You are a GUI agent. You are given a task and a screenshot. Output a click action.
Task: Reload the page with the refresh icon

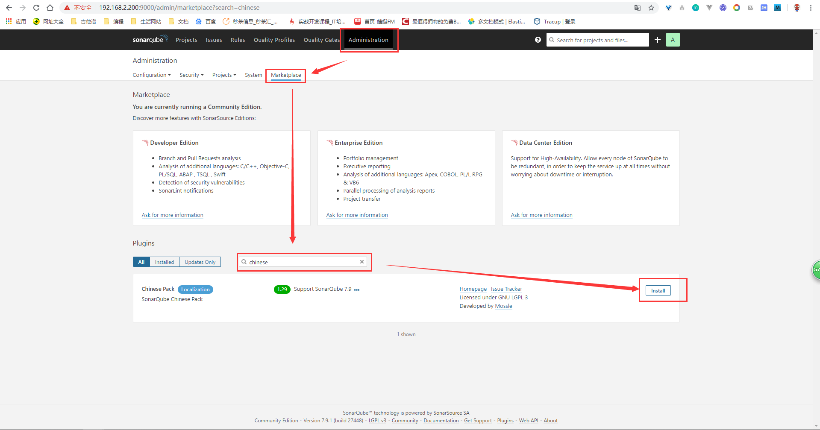point(36,8)
